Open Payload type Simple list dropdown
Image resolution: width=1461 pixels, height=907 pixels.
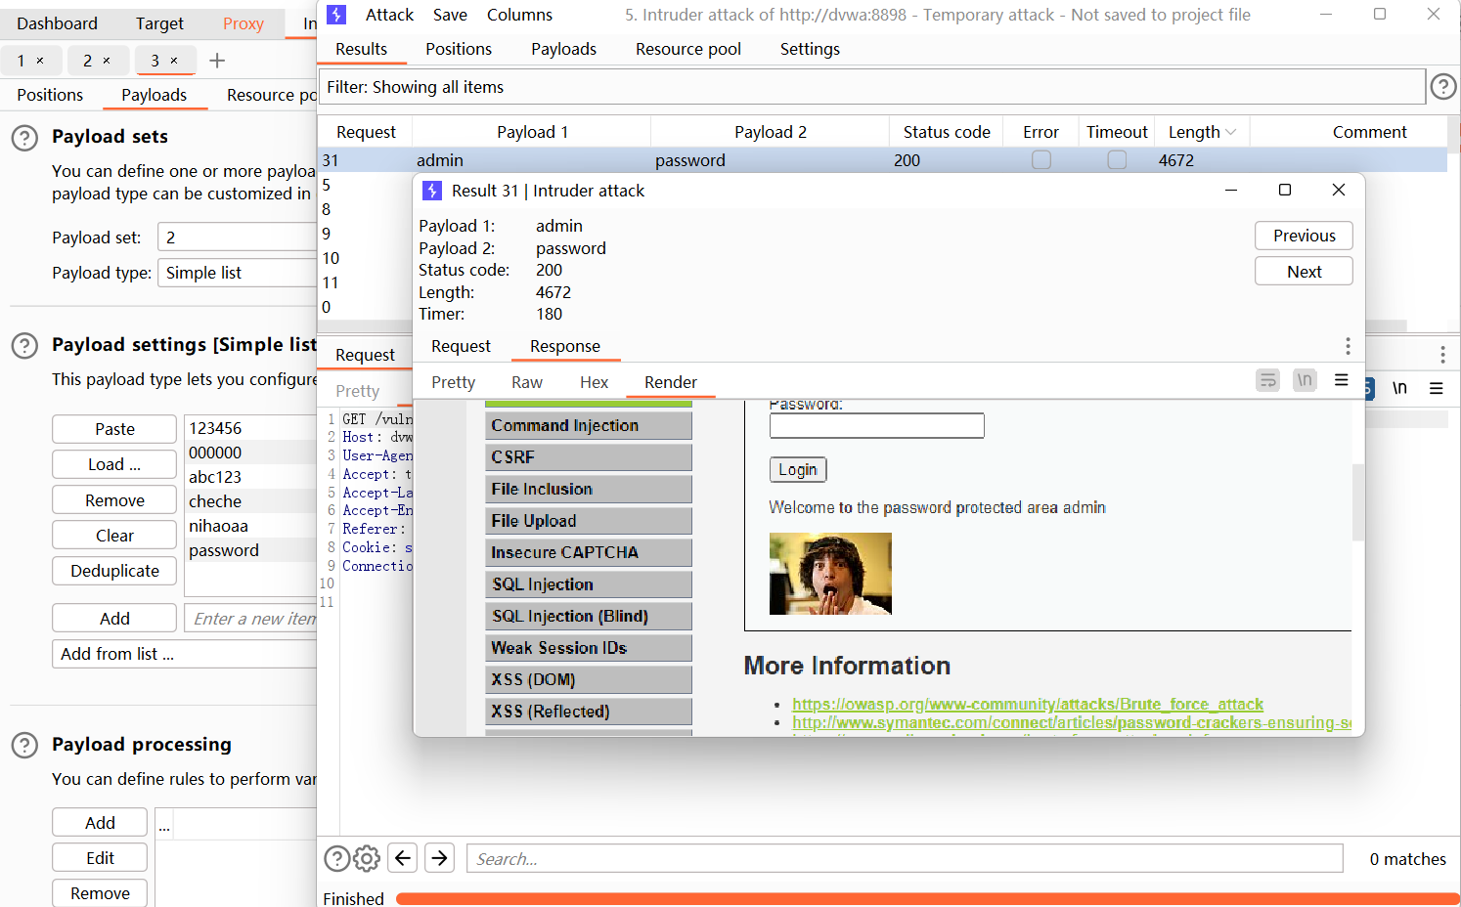[x=237, y=273]
